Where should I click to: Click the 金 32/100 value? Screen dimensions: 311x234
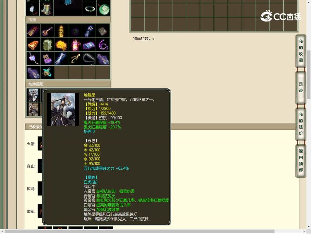(x=92, y=145)
